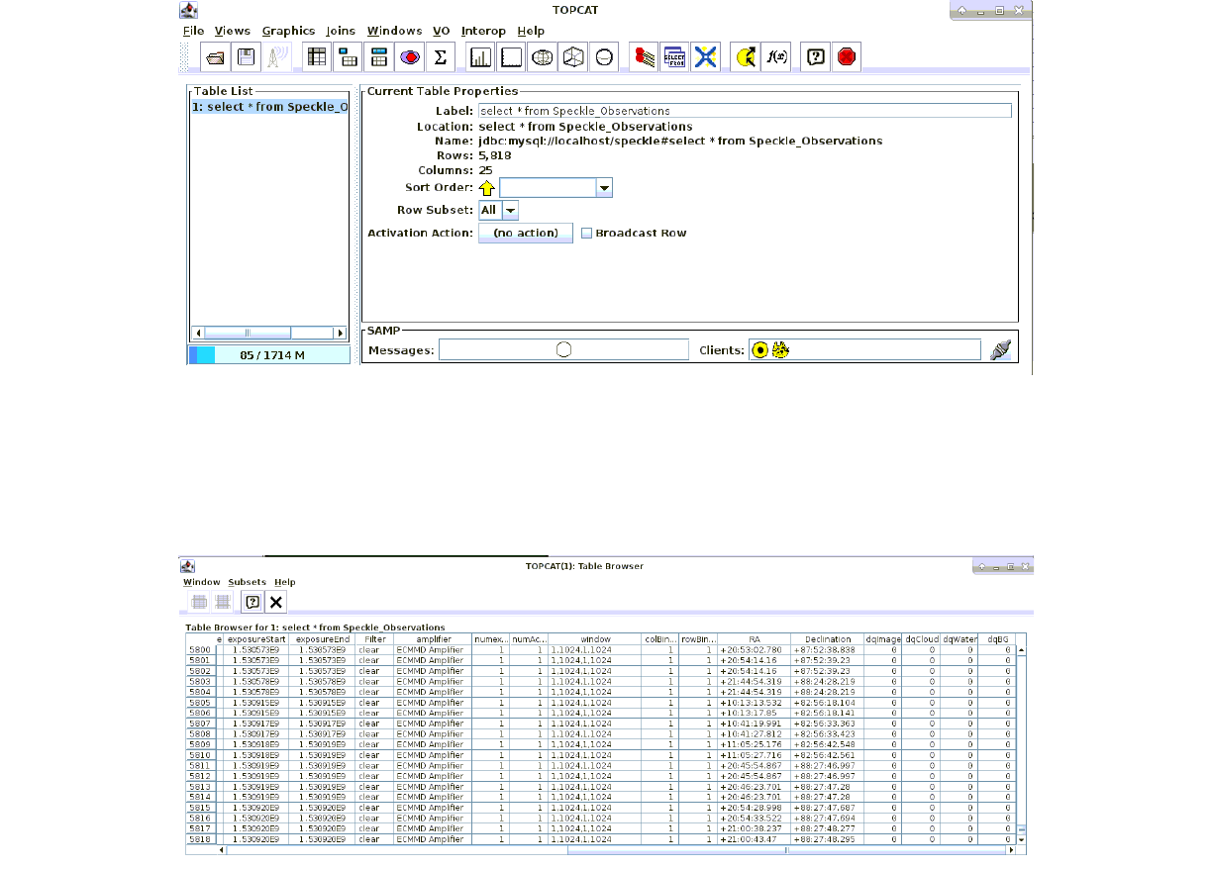Select row number 5818
This screenshot has width=1212, height=869.
click(200, 839)
